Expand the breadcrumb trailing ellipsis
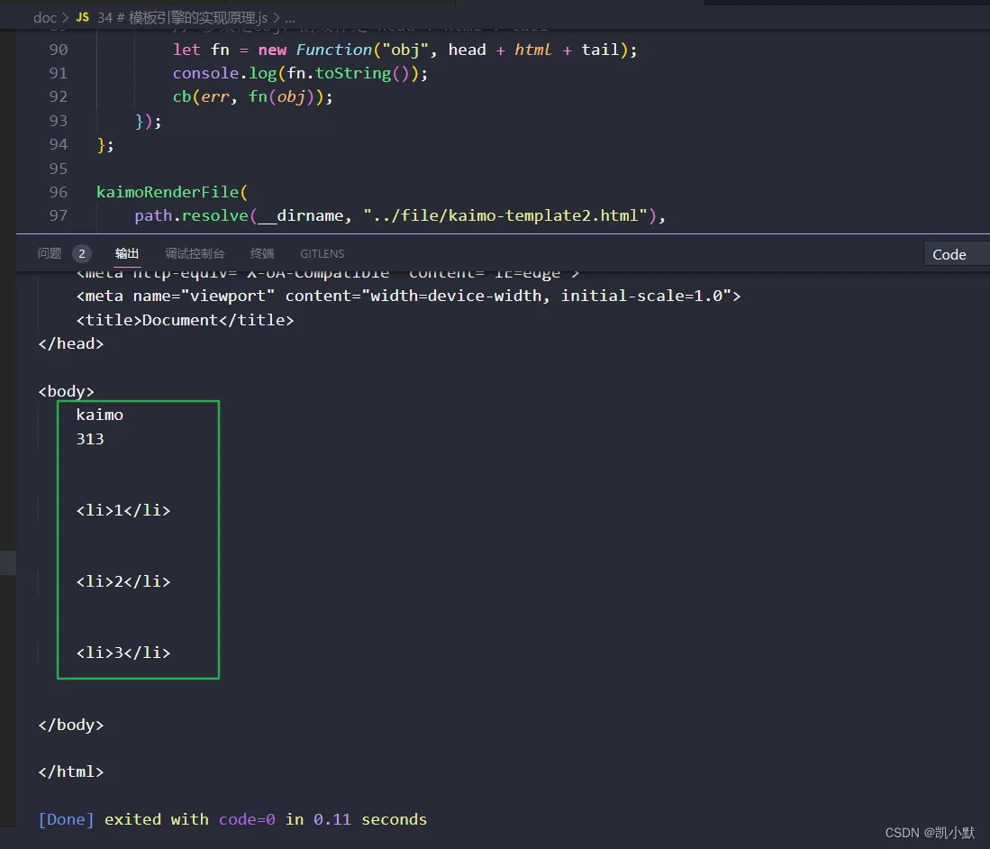Image resolution: width=990 pixels, height=849 pixels. click(x=290, y=18)
